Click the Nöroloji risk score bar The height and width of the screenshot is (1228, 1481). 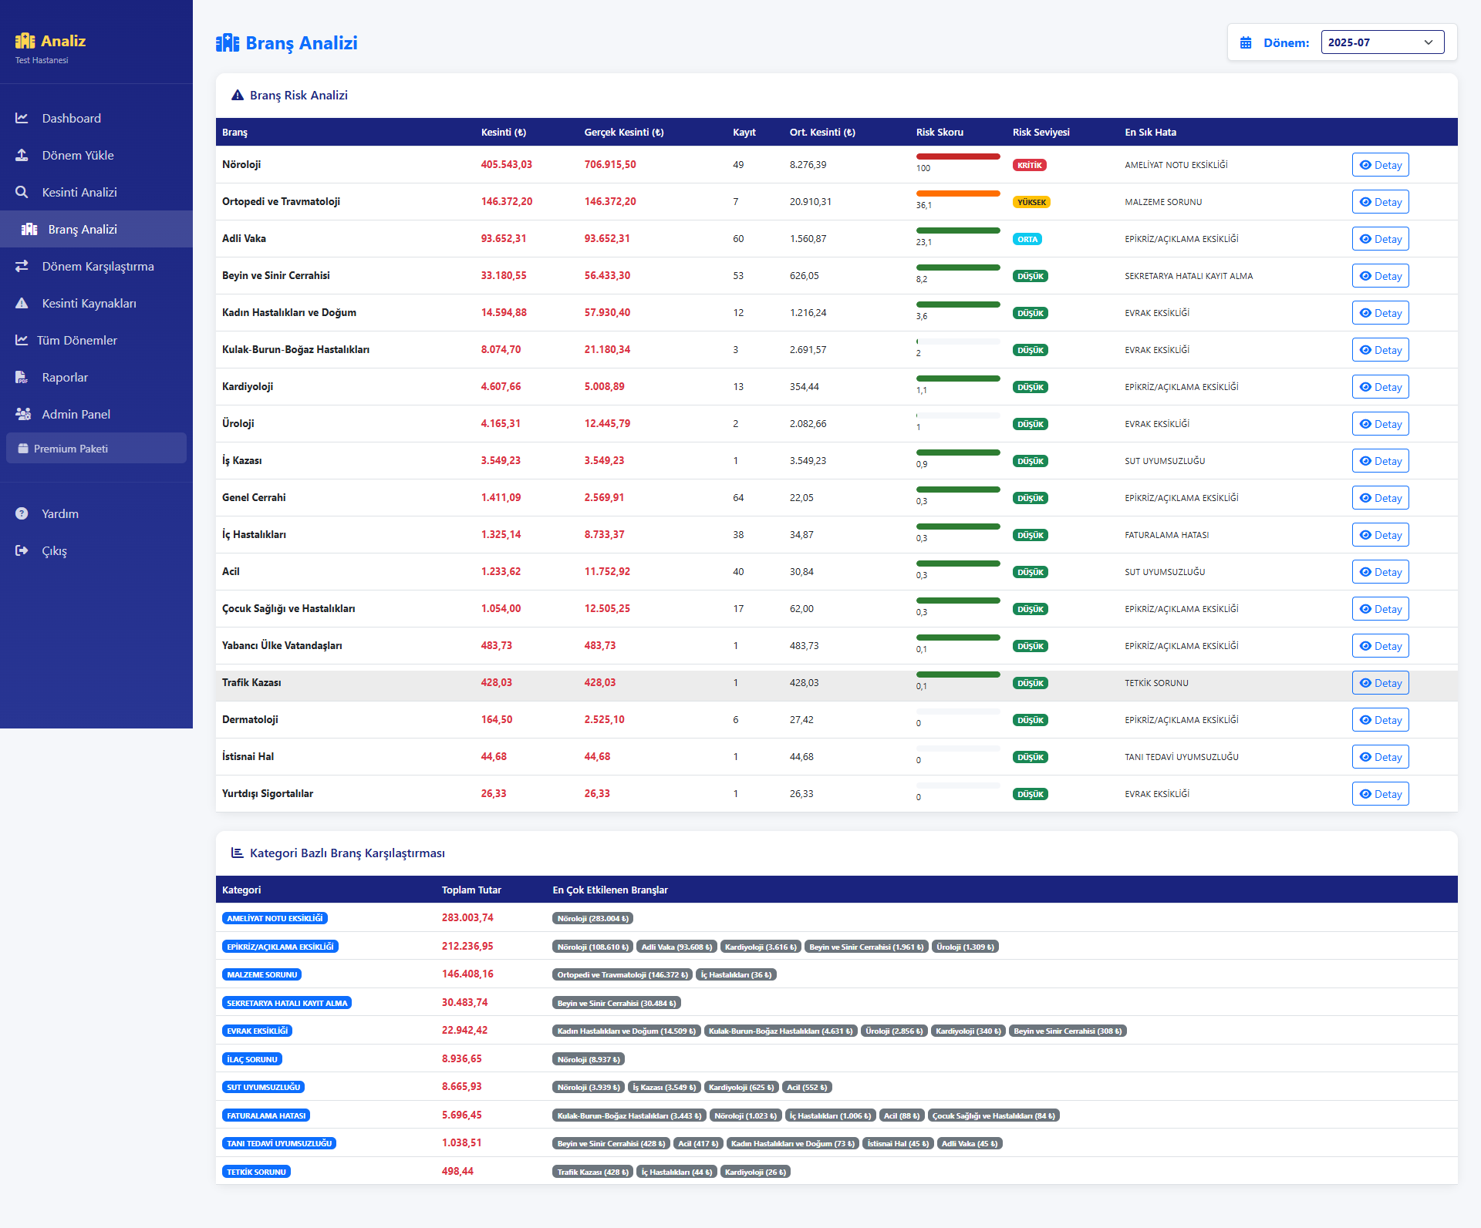958,156
